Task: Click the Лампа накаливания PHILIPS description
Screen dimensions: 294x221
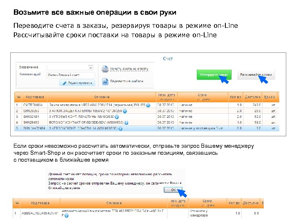Action: pyautogui.click(x=97, y=105)
